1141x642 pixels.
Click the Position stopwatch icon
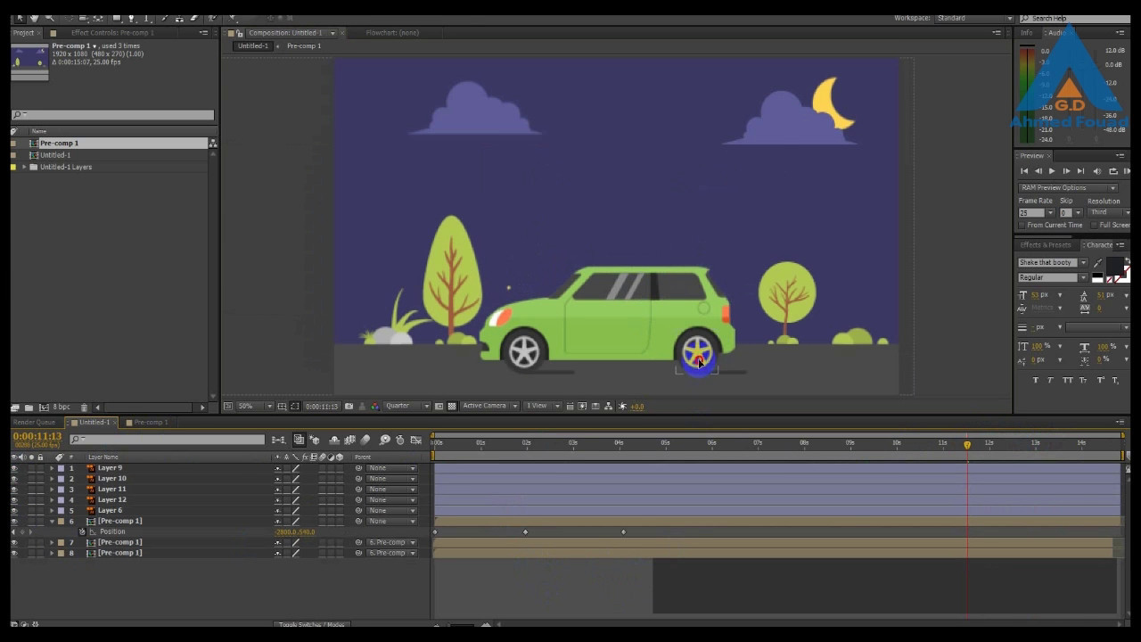pos(82,532)
